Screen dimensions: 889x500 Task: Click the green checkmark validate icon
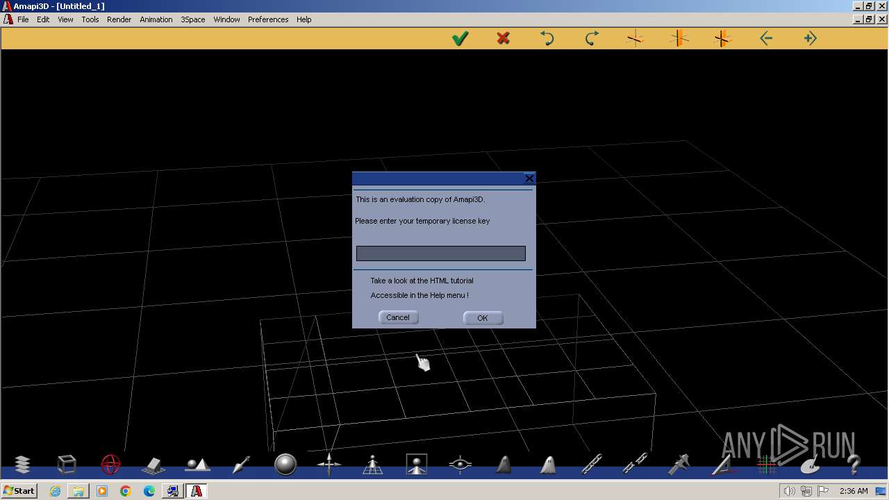(x=460, y=39)
